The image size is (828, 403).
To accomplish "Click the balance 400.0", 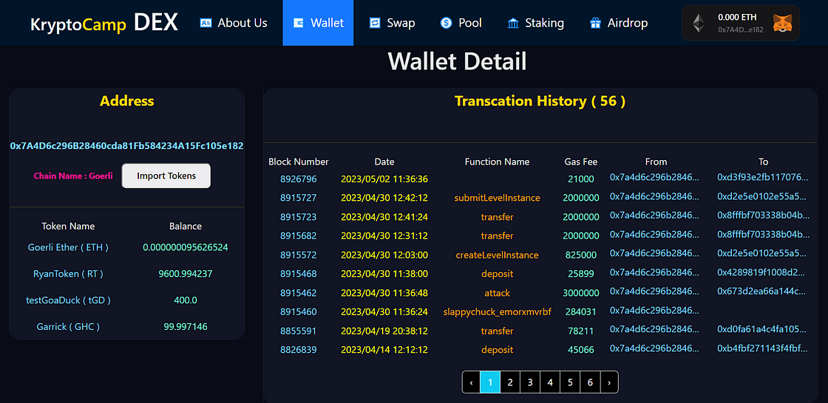I will coord(186,300).
